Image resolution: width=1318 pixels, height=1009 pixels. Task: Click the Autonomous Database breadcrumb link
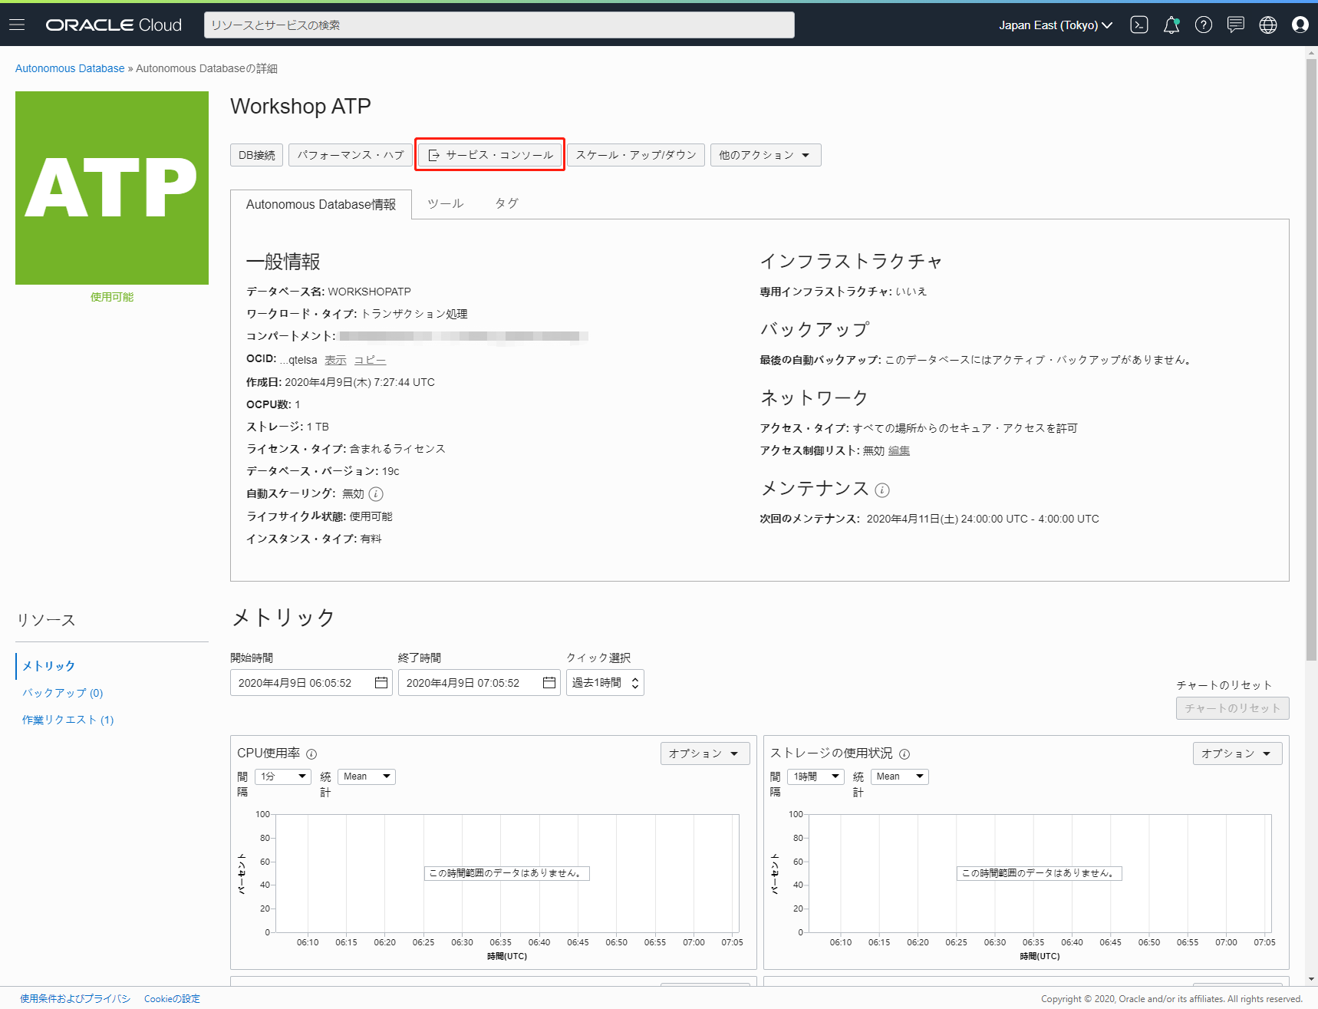(70, 68)
